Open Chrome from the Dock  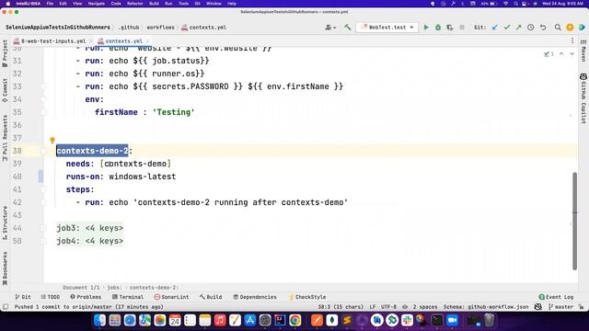(x=294, y=320)
